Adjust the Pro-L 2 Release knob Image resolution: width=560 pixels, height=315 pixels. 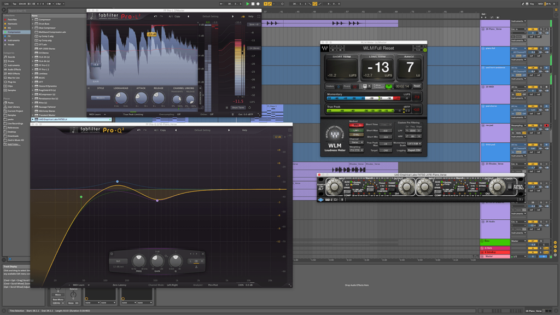pos(159,98)
